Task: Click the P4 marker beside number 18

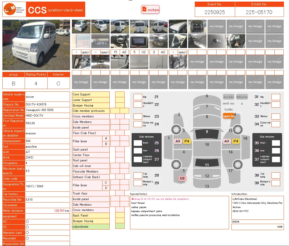Action: tap(236, 141)
